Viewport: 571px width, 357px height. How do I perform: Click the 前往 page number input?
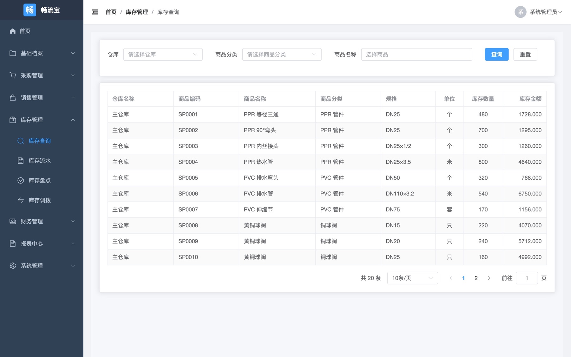[527, 278]
